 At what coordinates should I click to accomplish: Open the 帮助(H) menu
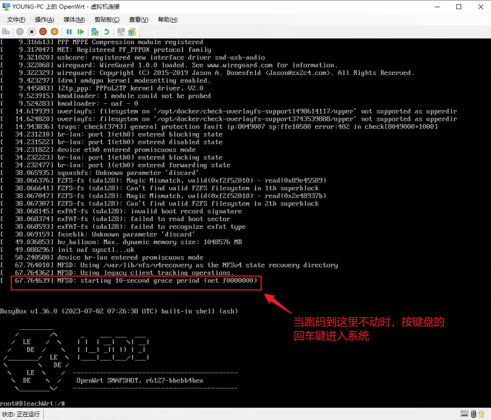point(168,20)
